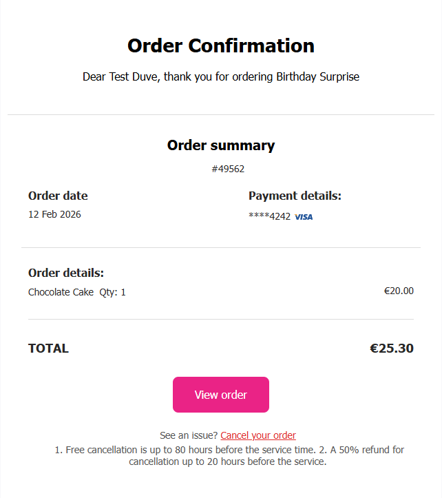Click the Order summary heading
Screen dimensions: 442x498
click(x=221, y=145)
